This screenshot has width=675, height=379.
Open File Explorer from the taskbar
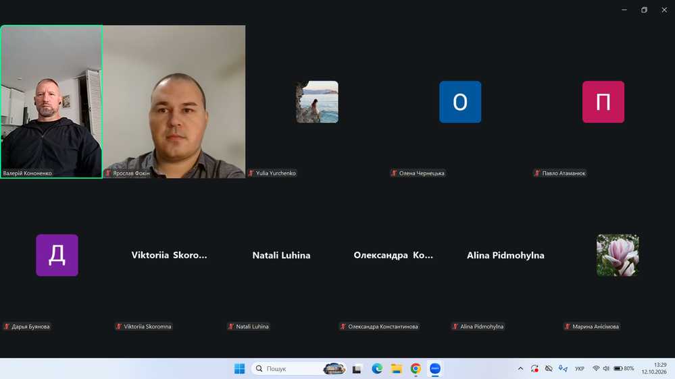pyautogui.click(x=397, y=369)
